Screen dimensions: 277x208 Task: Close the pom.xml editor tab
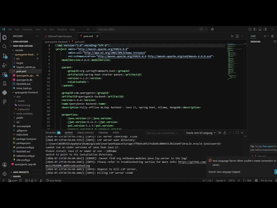(x=97, y=36)
